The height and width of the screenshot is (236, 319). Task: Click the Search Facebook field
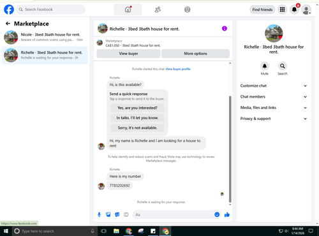pos(51,10)
